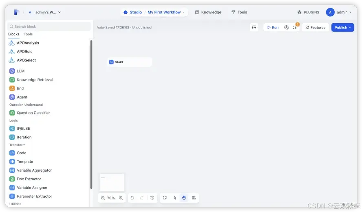Open the checklist icon with badge

pyautogui.click(x=295, y=27)
